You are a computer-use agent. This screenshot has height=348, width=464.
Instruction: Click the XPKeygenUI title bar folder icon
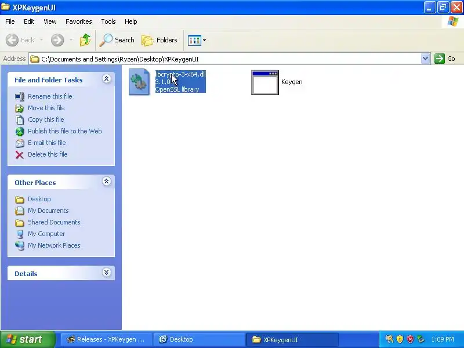click(x=5, y=6)
